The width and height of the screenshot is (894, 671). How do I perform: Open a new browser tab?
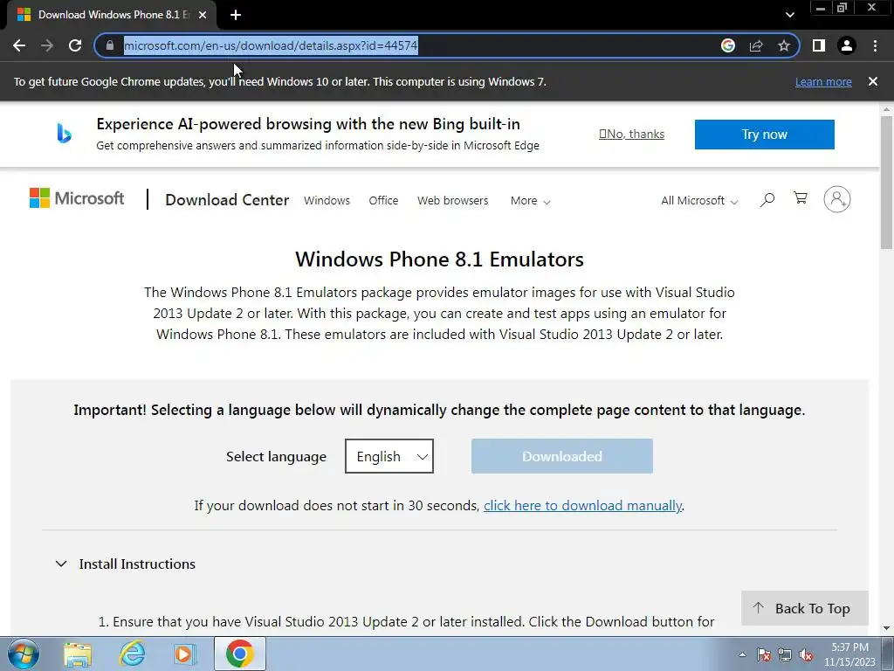click(236, 15)
